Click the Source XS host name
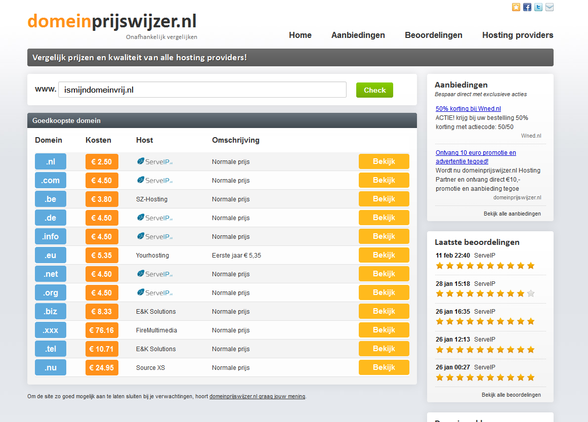Image resolution: width=588 pixels, height=422 pixels. 150,368
